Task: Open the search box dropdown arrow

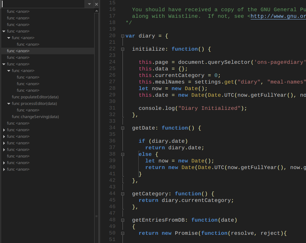Action: 89,4
